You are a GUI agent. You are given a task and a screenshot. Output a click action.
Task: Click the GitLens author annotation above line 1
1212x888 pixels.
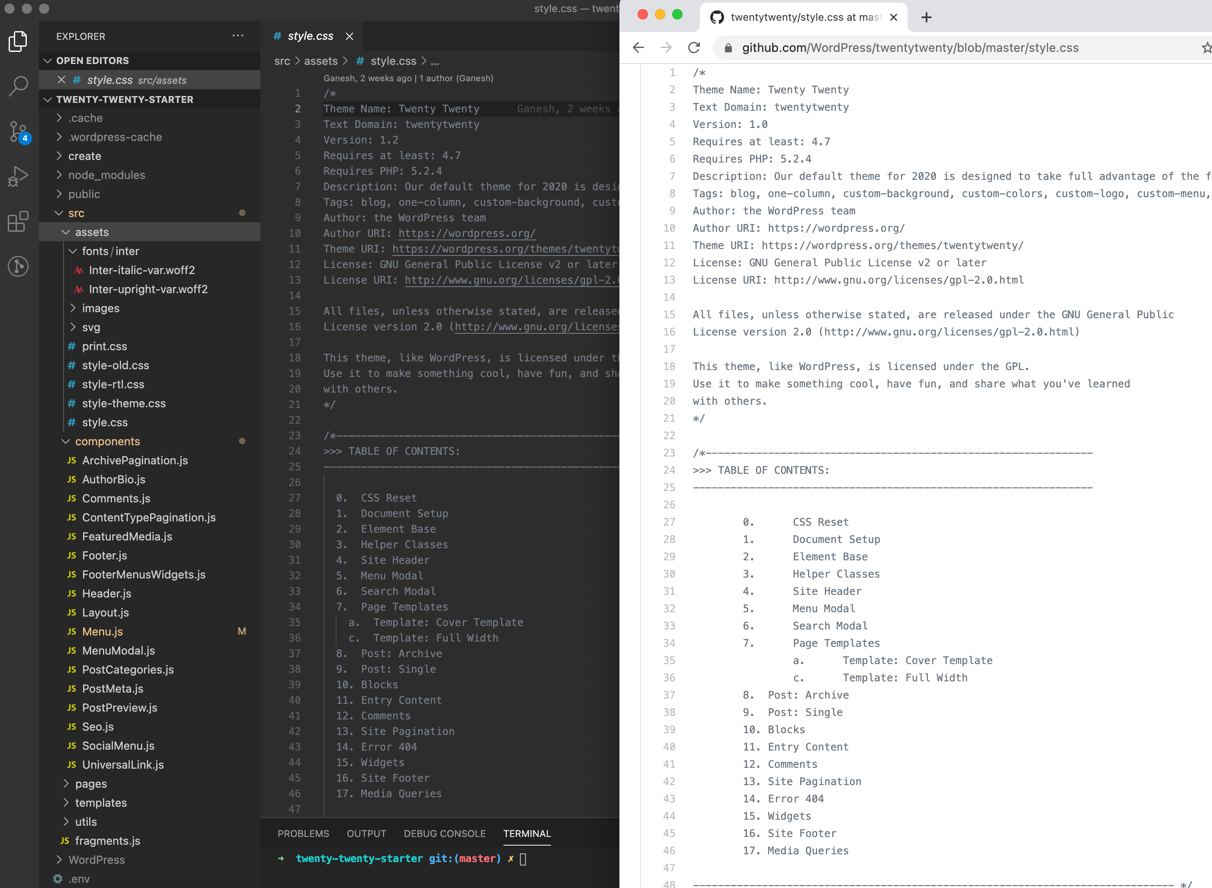pos(408,79)
